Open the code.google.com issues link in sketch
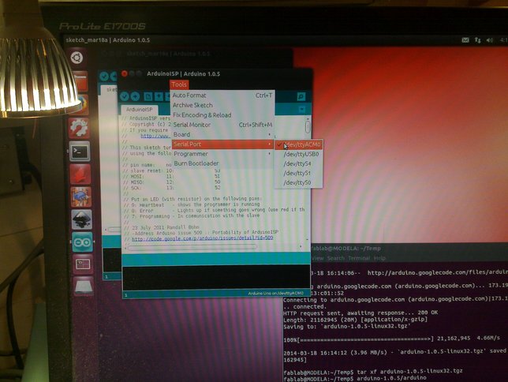Viewport: 508px width, 382px height. click(x=202, y=238)
